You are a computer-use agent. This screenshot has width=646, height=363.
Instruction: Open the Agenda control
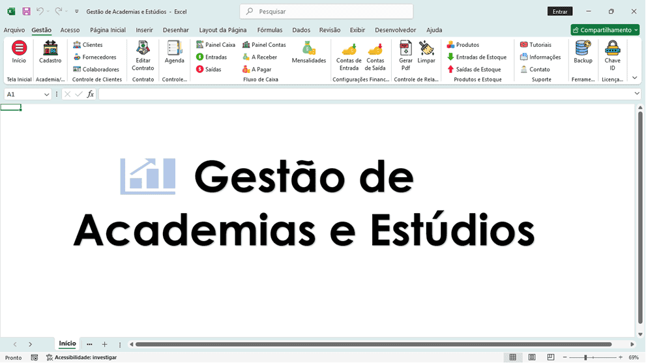(174, 52)
